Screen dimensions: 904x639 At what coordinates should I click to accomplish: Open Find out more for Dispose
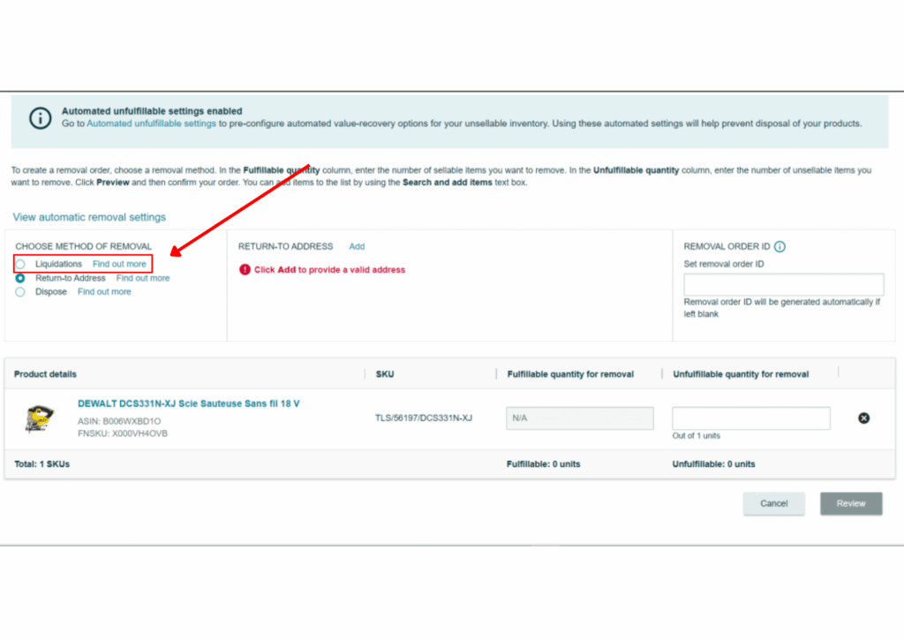click(104, 291)
